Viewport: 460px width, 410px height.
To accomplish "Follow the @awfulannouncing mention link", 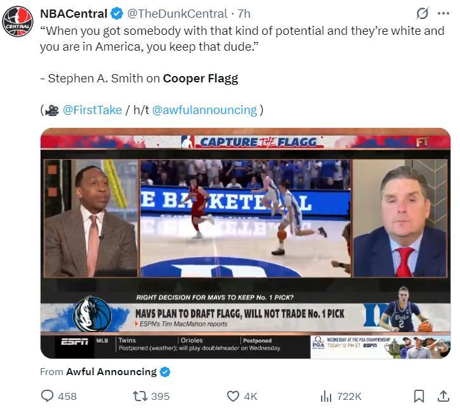I will (204, 110).
